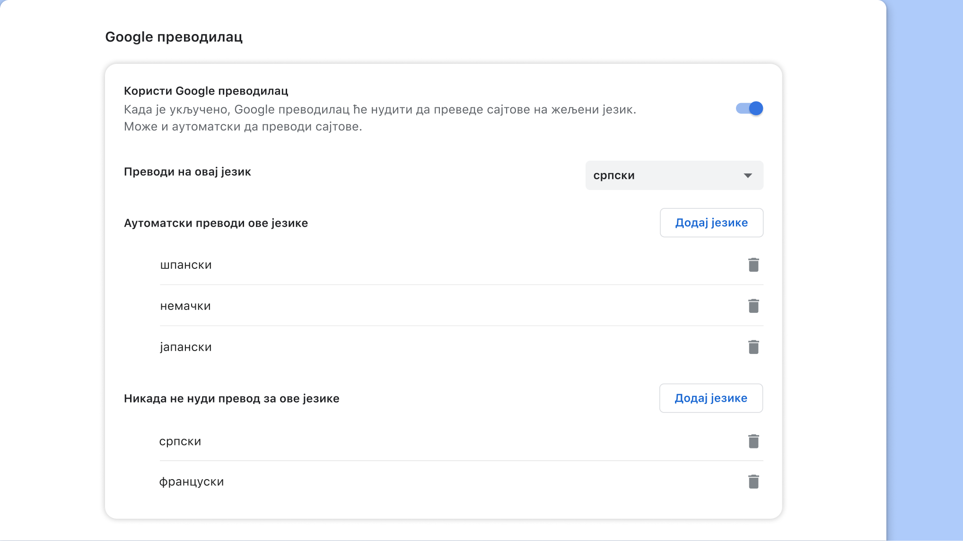Image resolution: width=963 pixels, height=541 pixels.
Task: Add languages to the never-translate list
Action: tap(710, 398)
